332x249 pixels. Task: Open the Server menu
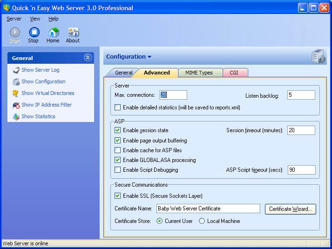14,19
